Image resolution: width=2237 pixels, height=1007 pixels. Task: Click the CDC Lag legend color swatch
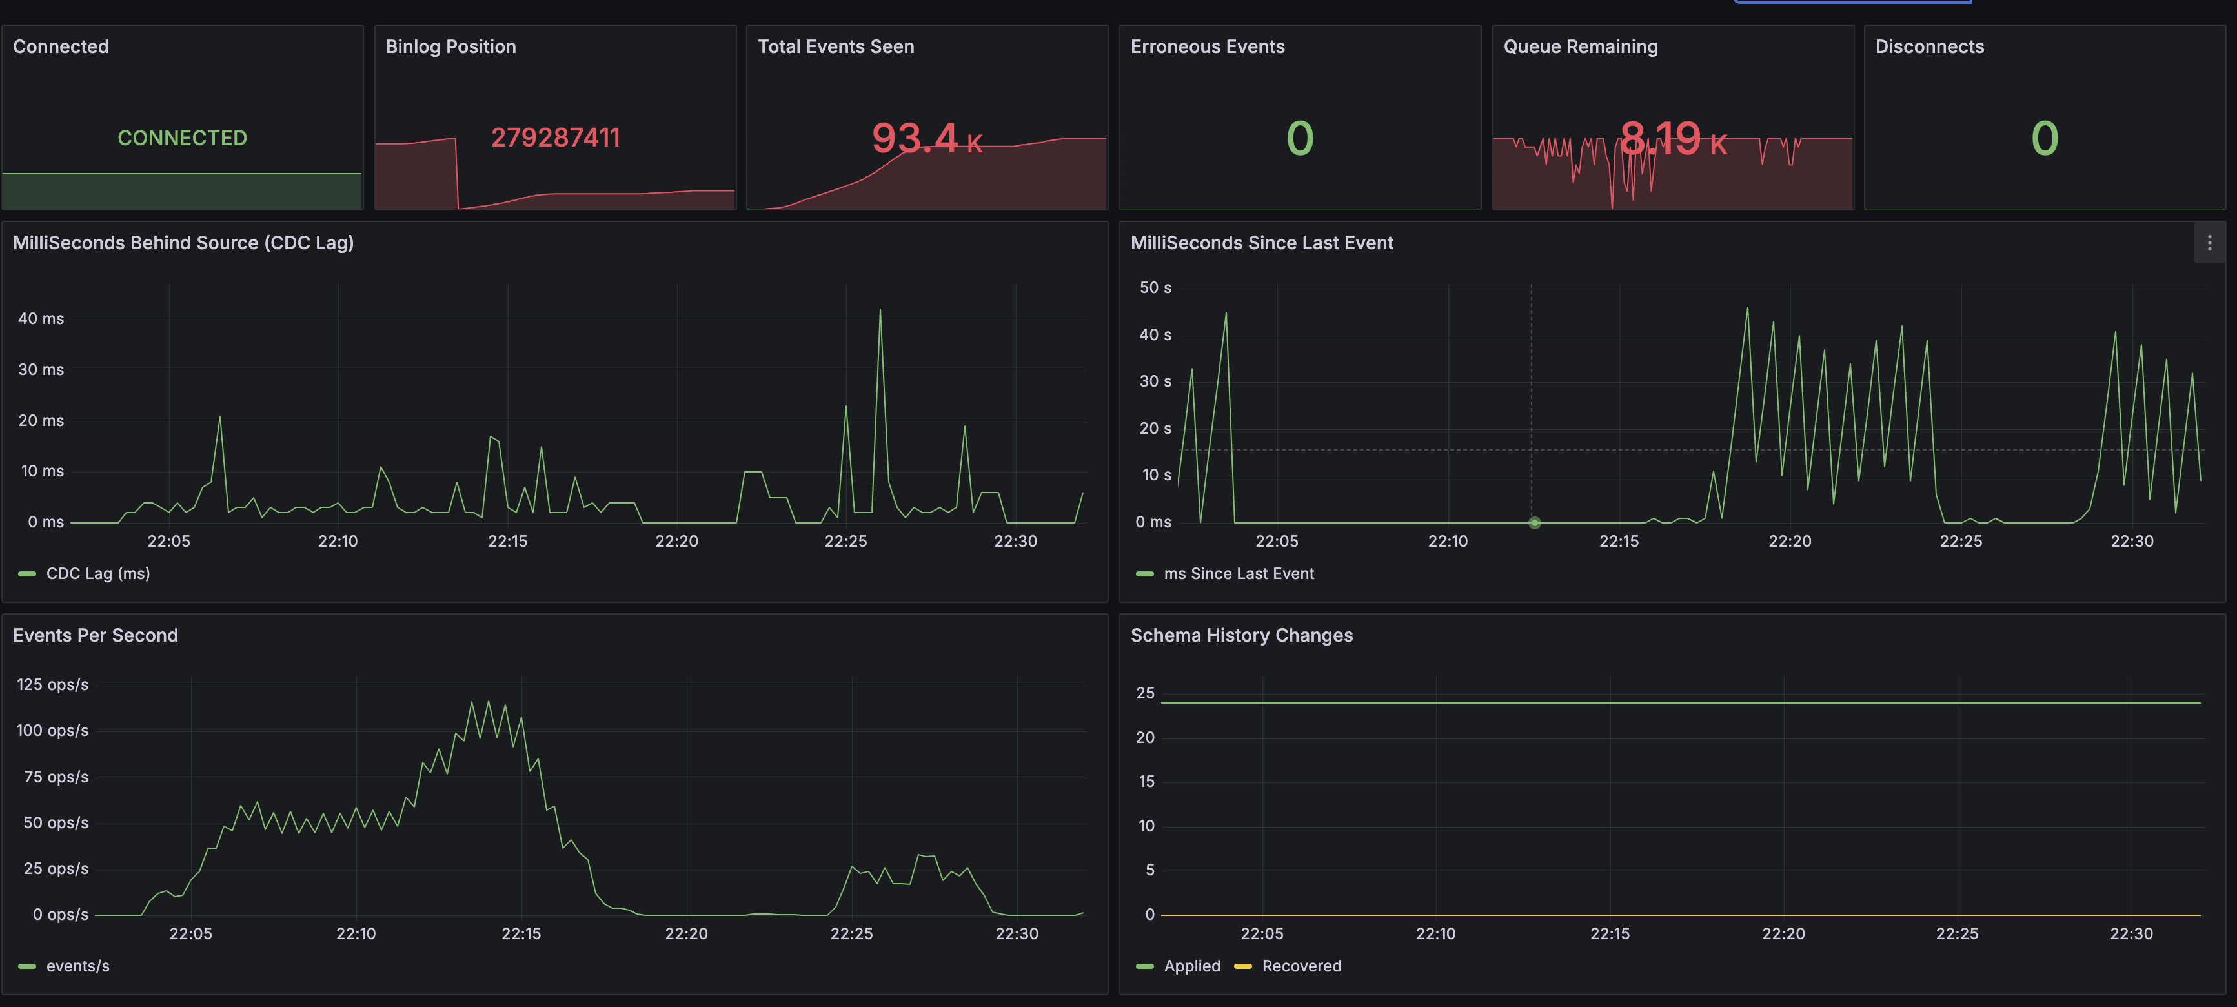coord(27,573)
